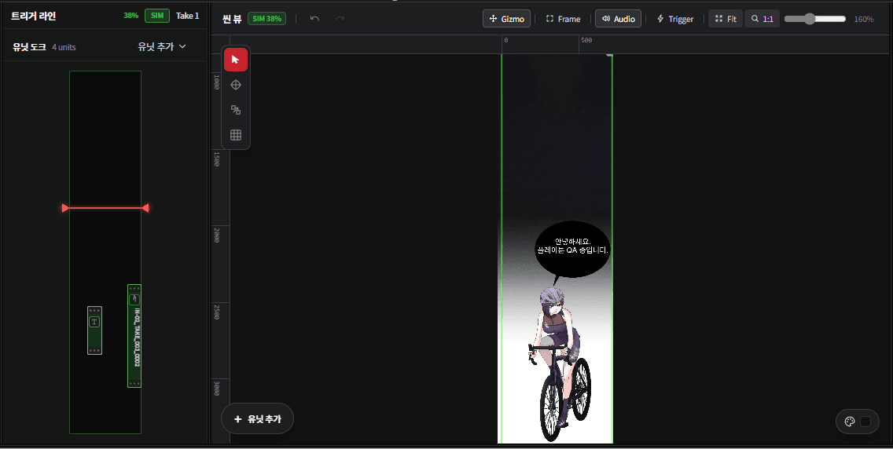Click the black speech bubble in canvas
This screenshot has width=893, height=449.
[x=572, y=249]
